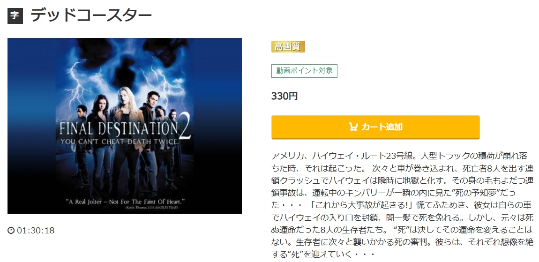
Task: Click the FINAL DESTINATION logo on poster
Action: 119,128
